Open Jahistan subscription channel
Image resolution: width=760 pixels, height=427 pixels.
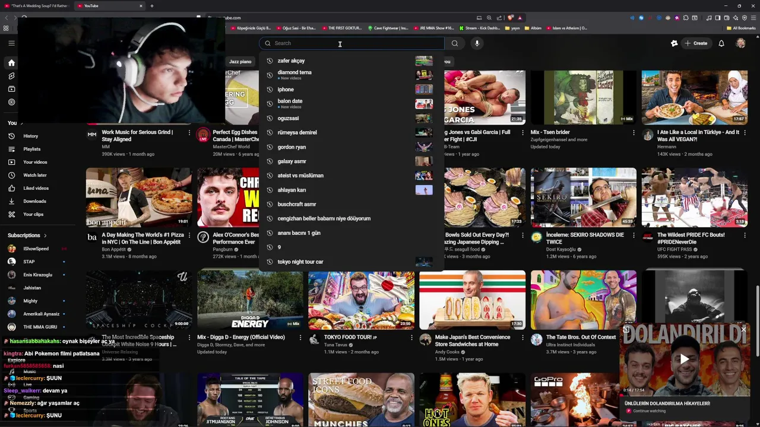tap(32, 288)
